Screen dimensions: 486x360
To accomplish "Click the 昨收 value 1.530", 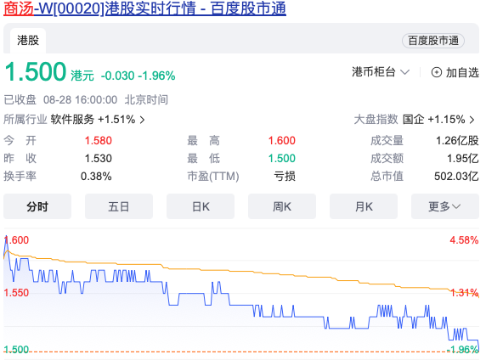I will pos(99,158).
